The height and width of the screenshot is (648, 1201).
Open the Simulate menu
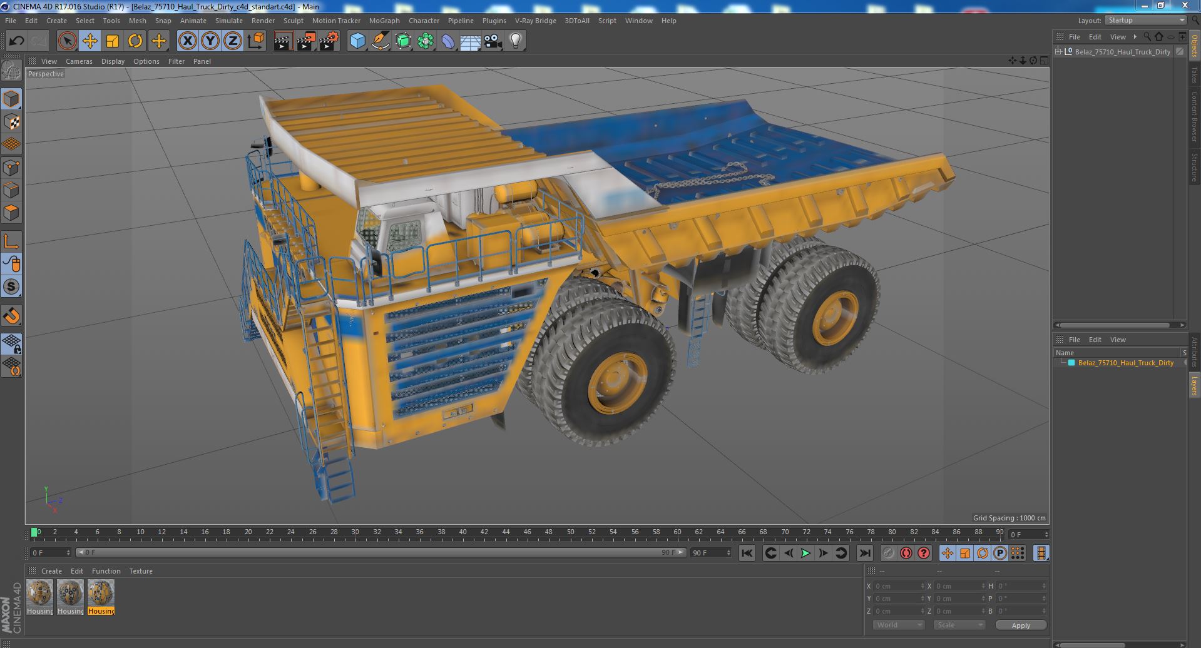229,21
